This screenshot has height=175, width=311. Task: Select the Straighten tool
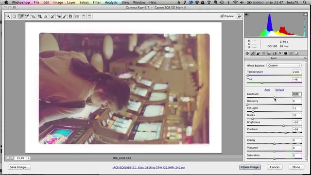[46, 16]
